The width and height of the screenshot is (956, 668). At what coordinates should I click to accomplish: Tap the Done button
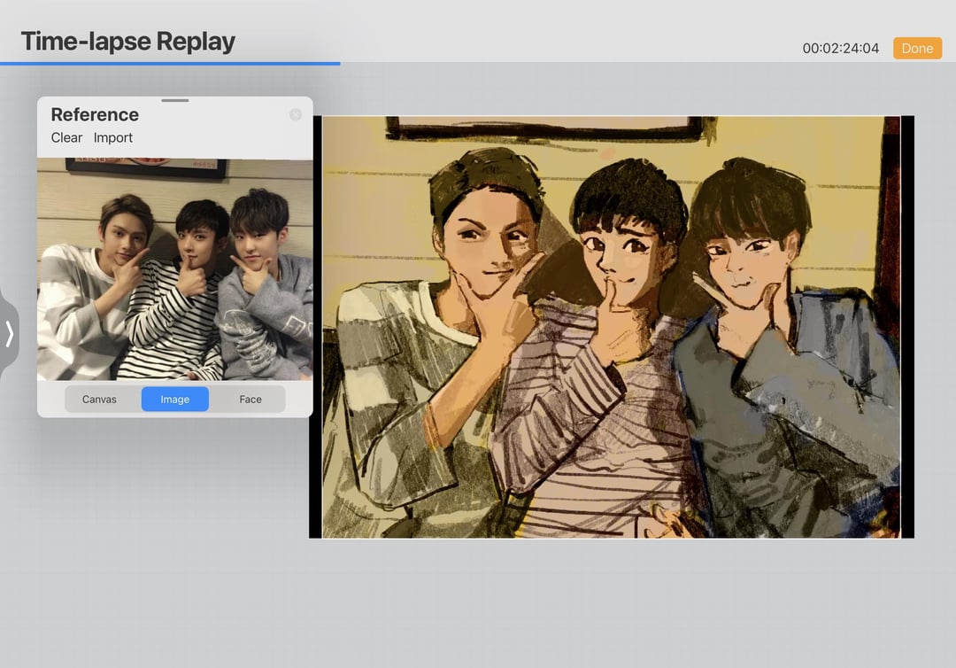tap(917, 48)
